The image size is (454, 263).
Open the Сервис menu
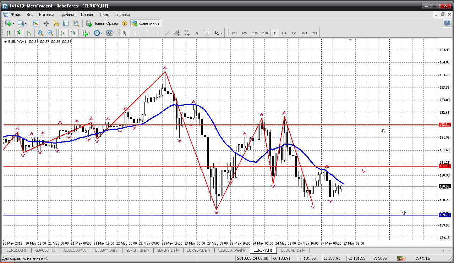click(87, 15)
